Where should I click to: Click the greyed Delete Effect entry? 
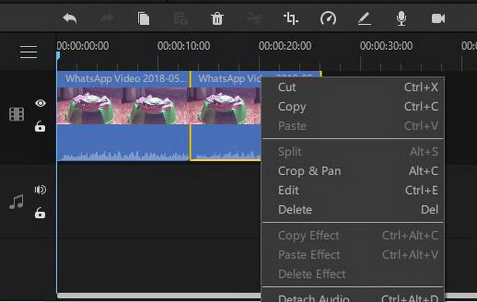(353, 274)
